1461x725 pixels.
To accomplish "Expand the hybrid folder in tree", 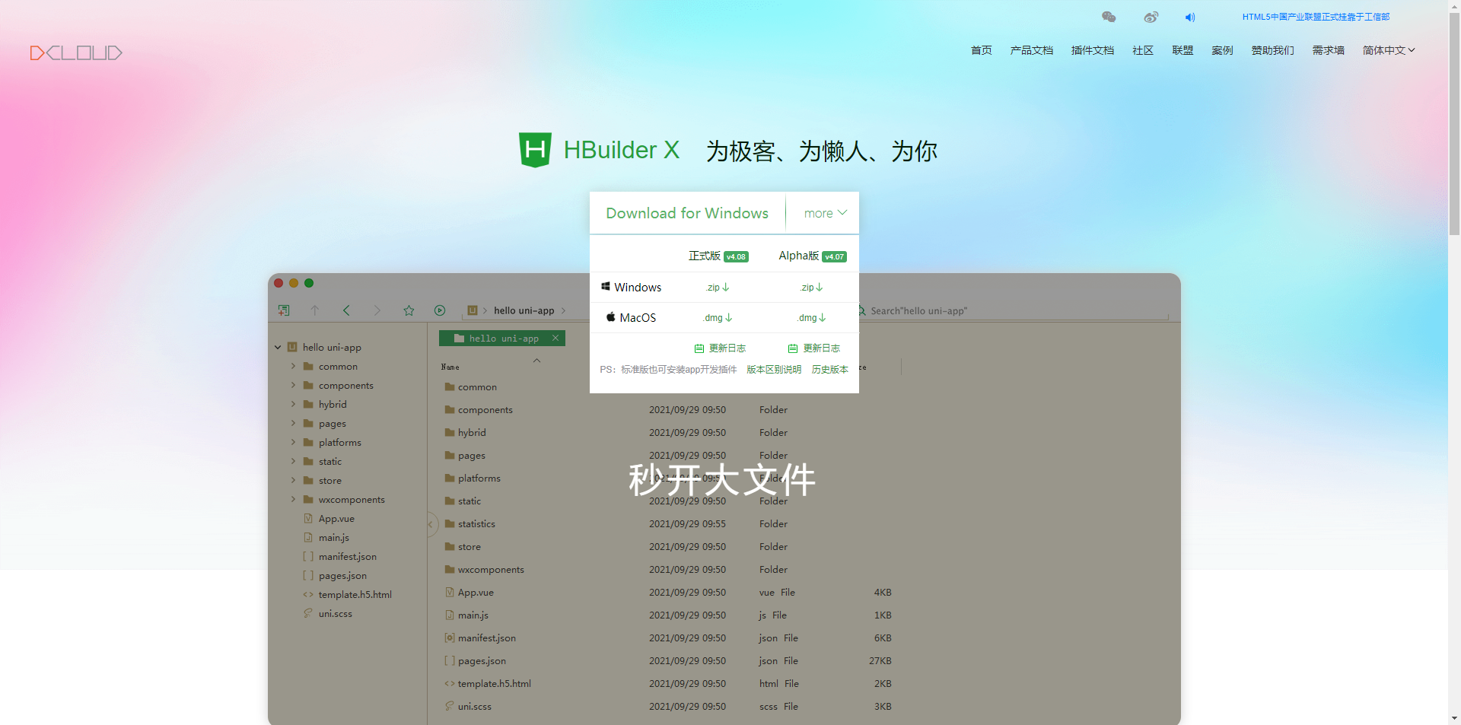I will (x=293, y=404).
